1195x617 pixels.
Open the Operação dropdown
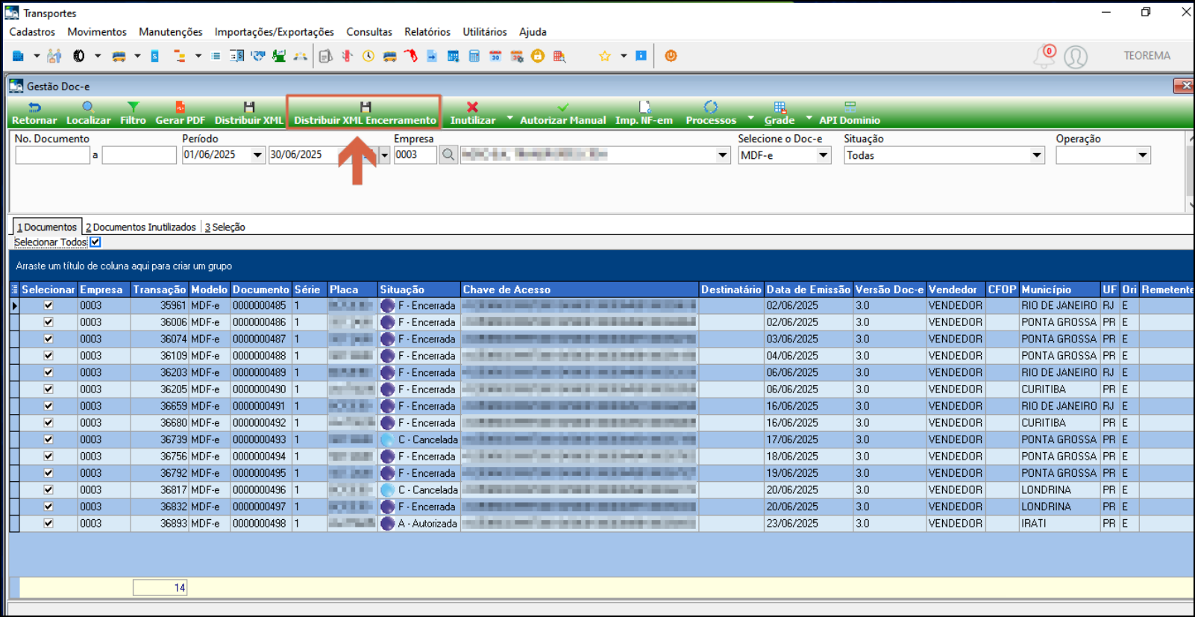click(x=1142, y=155)
